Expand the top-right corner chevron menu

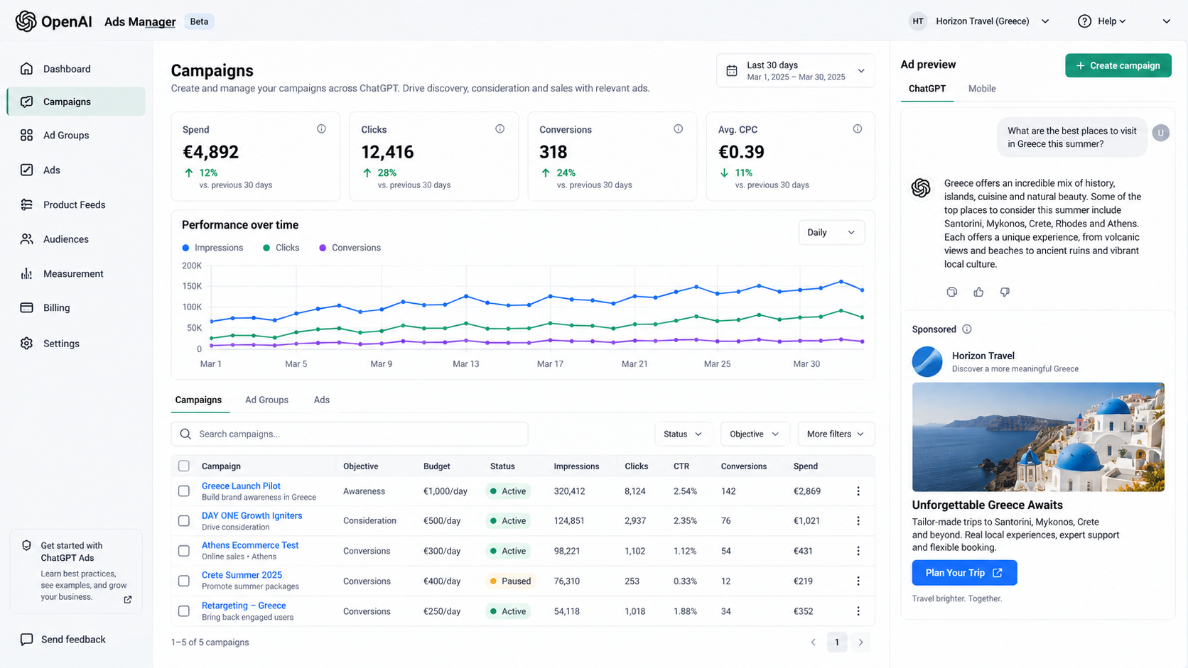pyautogui.click(x=1166, y=21)
